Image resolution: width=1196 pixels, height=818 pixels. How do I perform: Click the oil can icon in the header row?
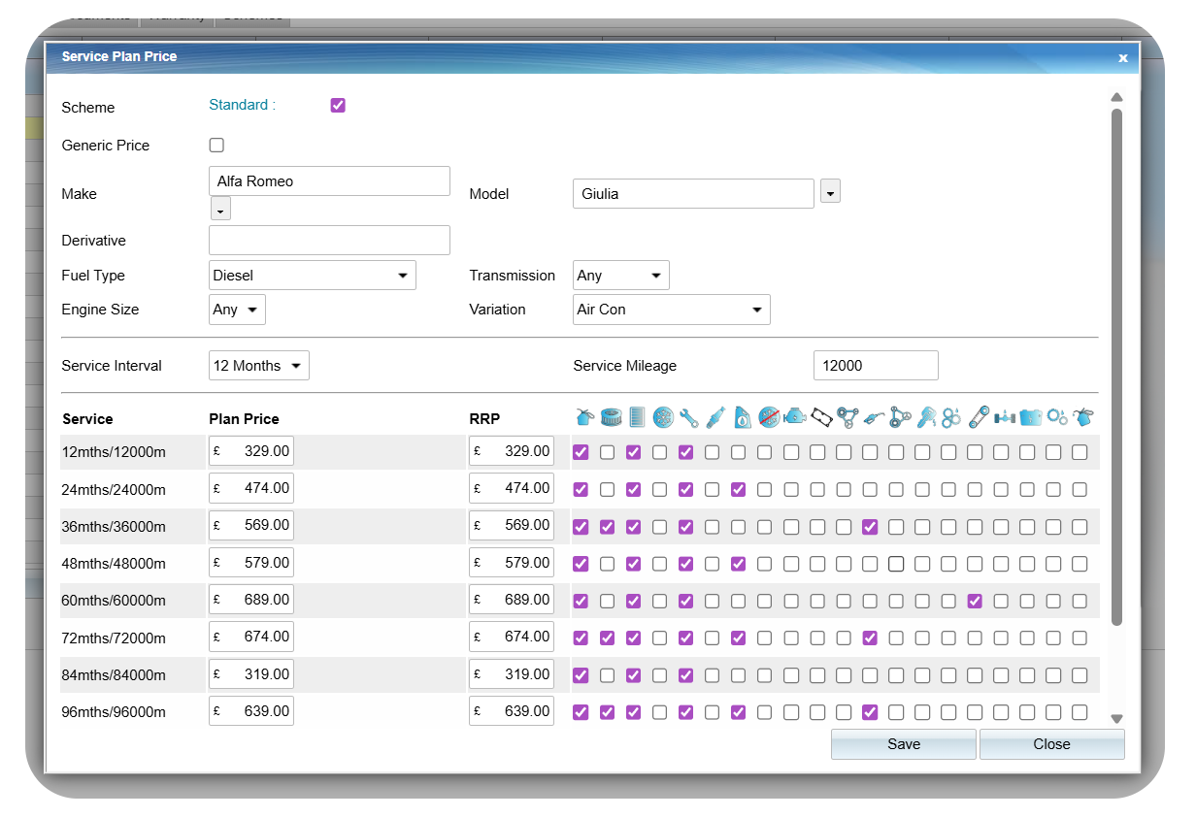click(x=583, y=418)
